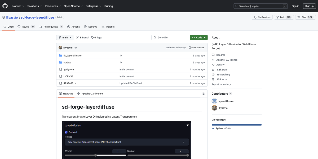The image size is (318, 159).
Task: Click the Activity pulse icon in About
Action: 213,64
